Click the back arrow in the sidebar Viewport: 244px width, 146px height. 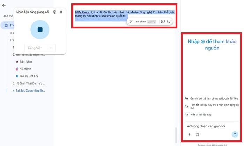click(x=4, y=6)
